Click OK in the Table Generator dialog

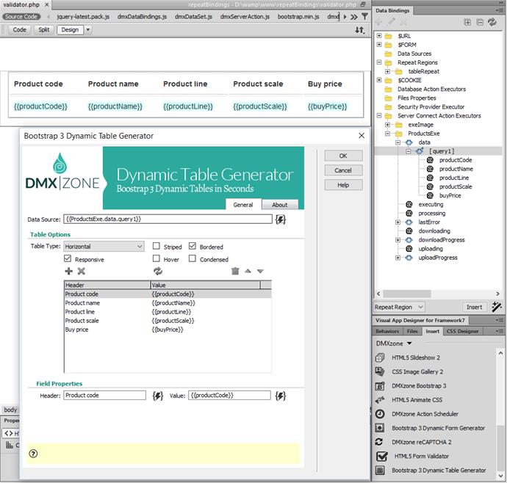tap(343, 156)
